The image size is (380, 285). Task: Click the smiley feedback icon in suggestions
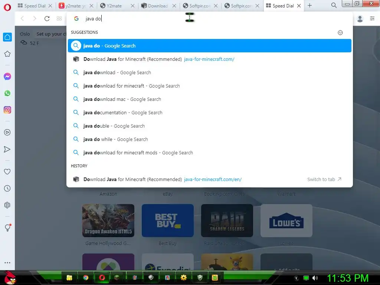(x=340, y=33)
